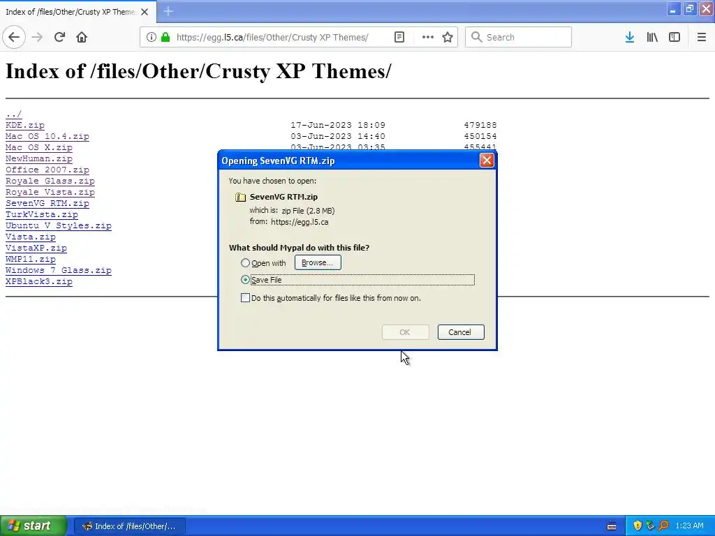Viewport: 715px width, 536px height.
Task: Click the zip file icon in dialog
Action: pyautogui.click(x=240, y=197)
